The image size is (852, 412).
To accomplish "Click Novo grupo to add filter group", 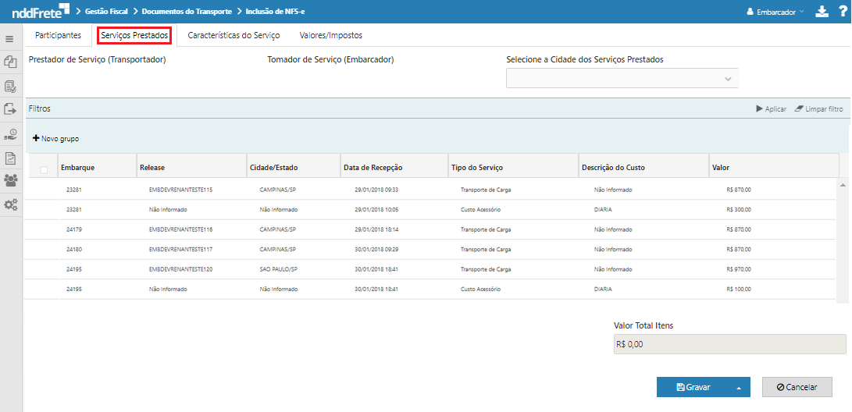I will click(x=55, y=139).
